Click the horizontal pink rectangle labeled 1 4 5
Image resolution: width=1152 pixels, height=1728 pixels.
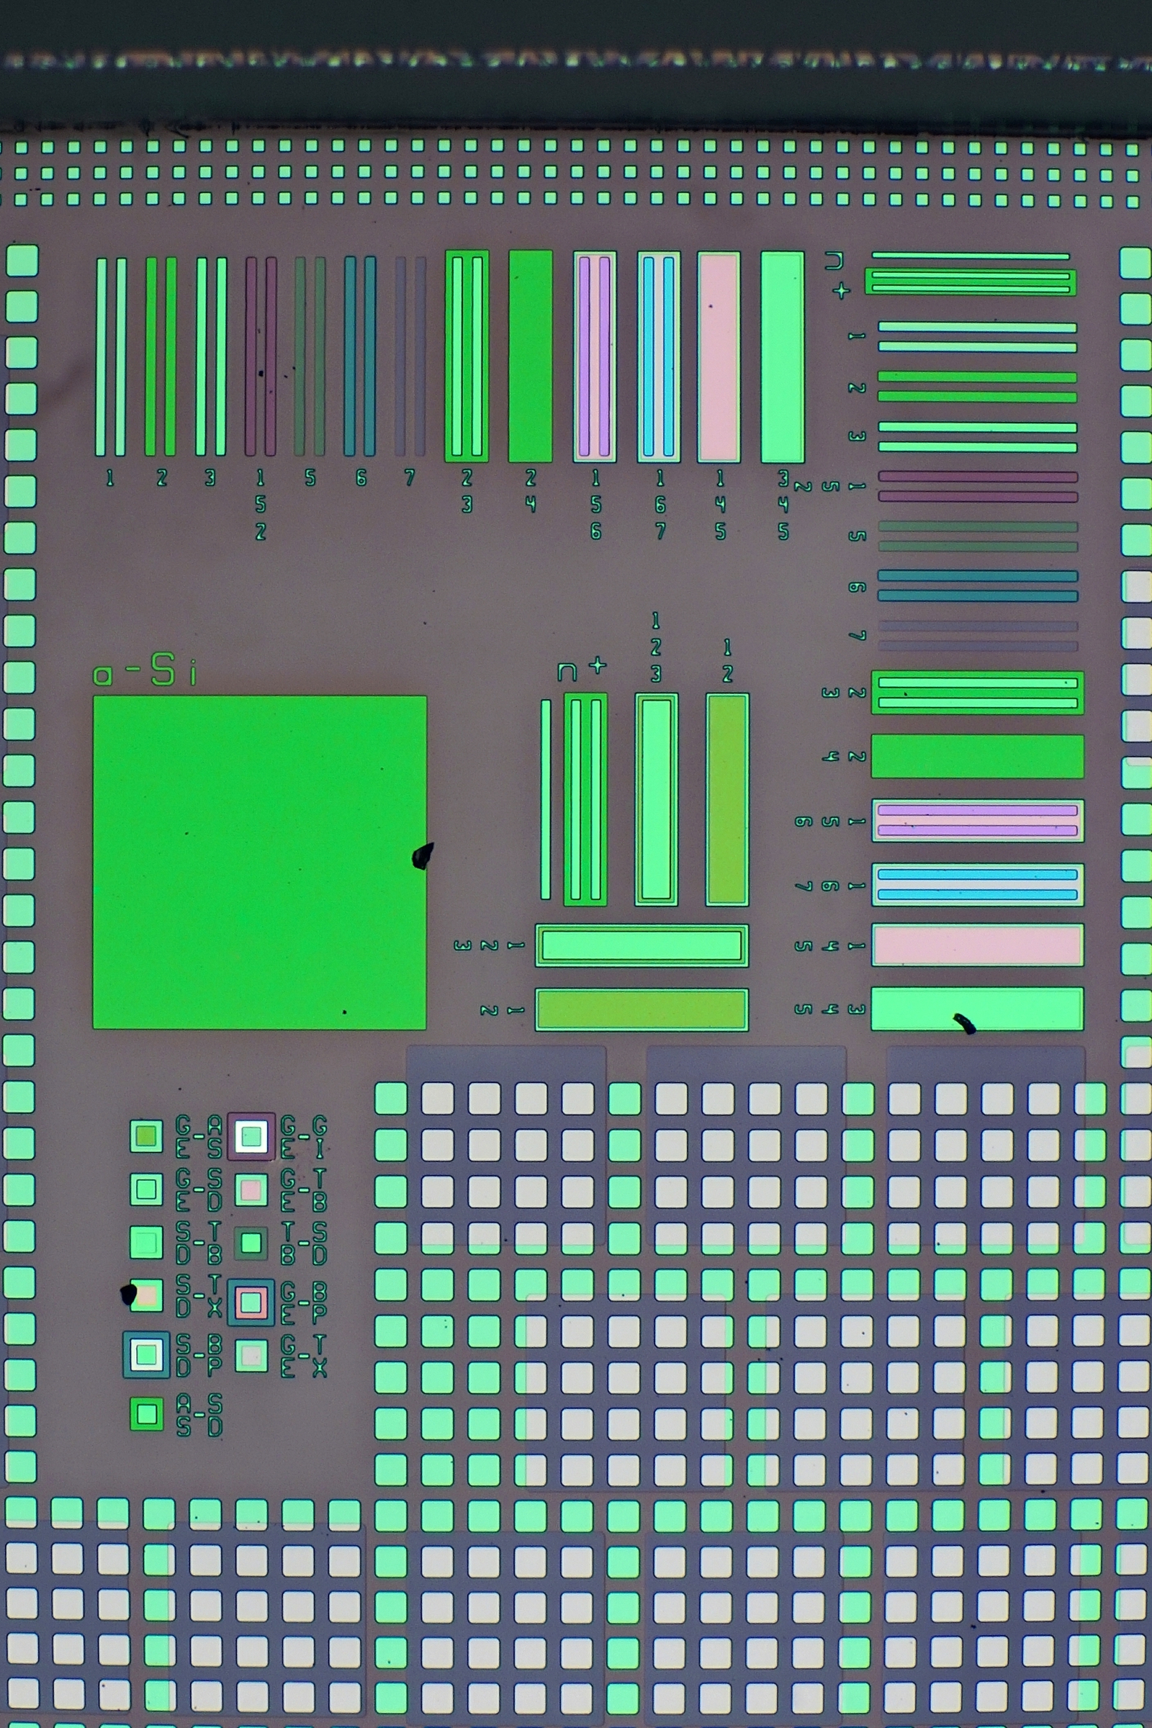tap(977, 945)
